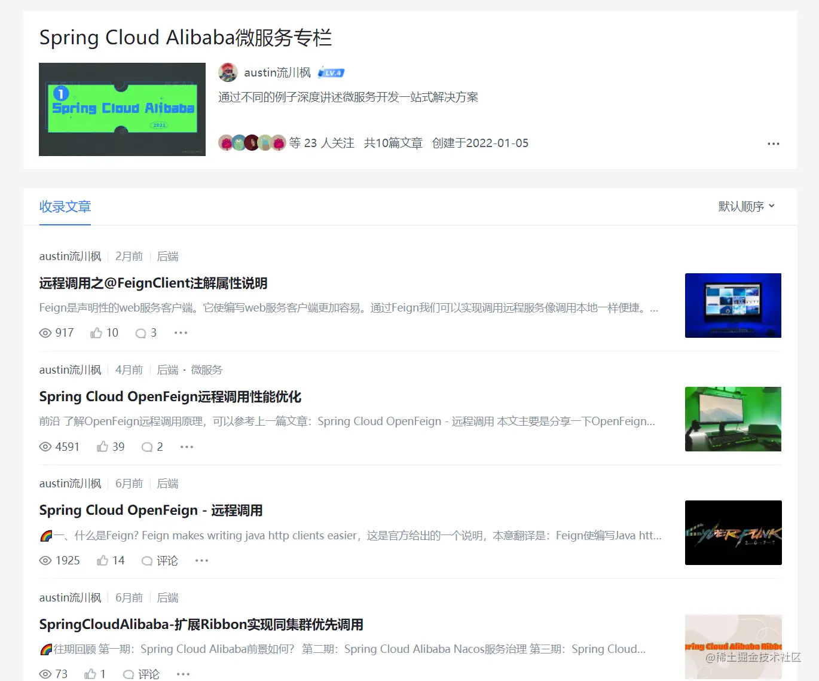Click the page title Spring Cloud Alibaba微服务专栏
The width and height of the screenshot is (819, 681).
(185, 38)
